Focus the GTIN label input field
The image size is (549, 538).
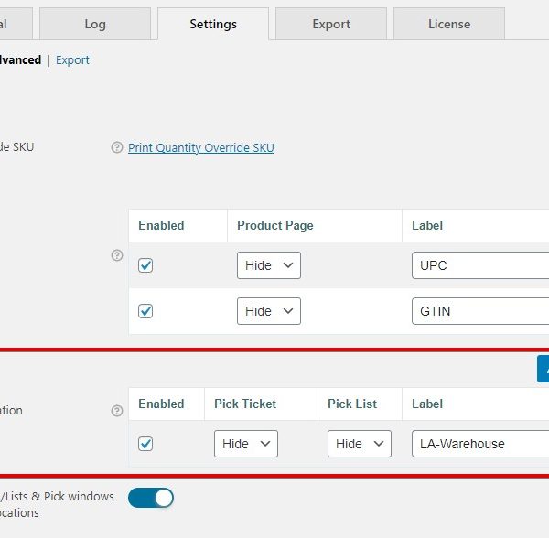pyautogui.click(x=480, y=311)
